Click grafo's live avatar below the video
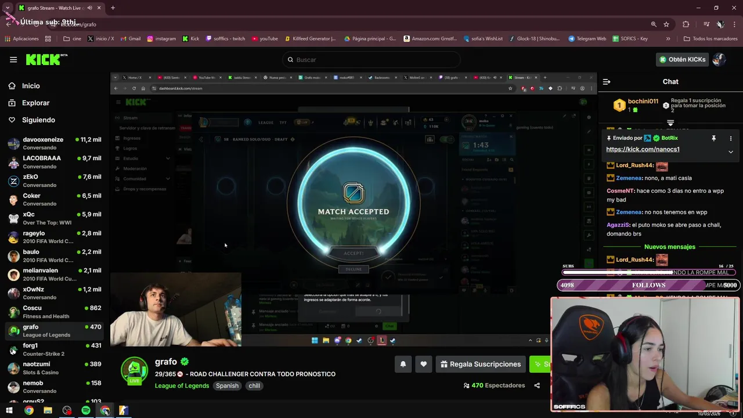 point(134,370)
